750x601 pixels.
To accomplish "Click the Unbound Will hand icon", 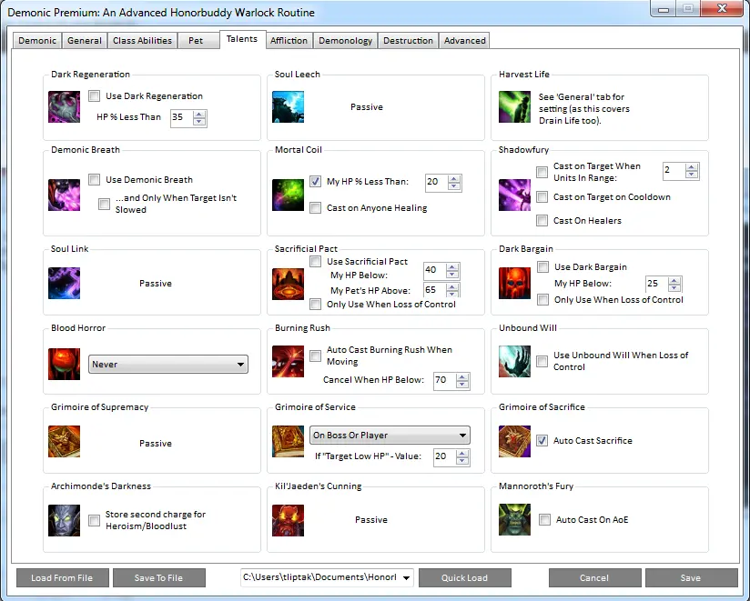I will 514,362.
